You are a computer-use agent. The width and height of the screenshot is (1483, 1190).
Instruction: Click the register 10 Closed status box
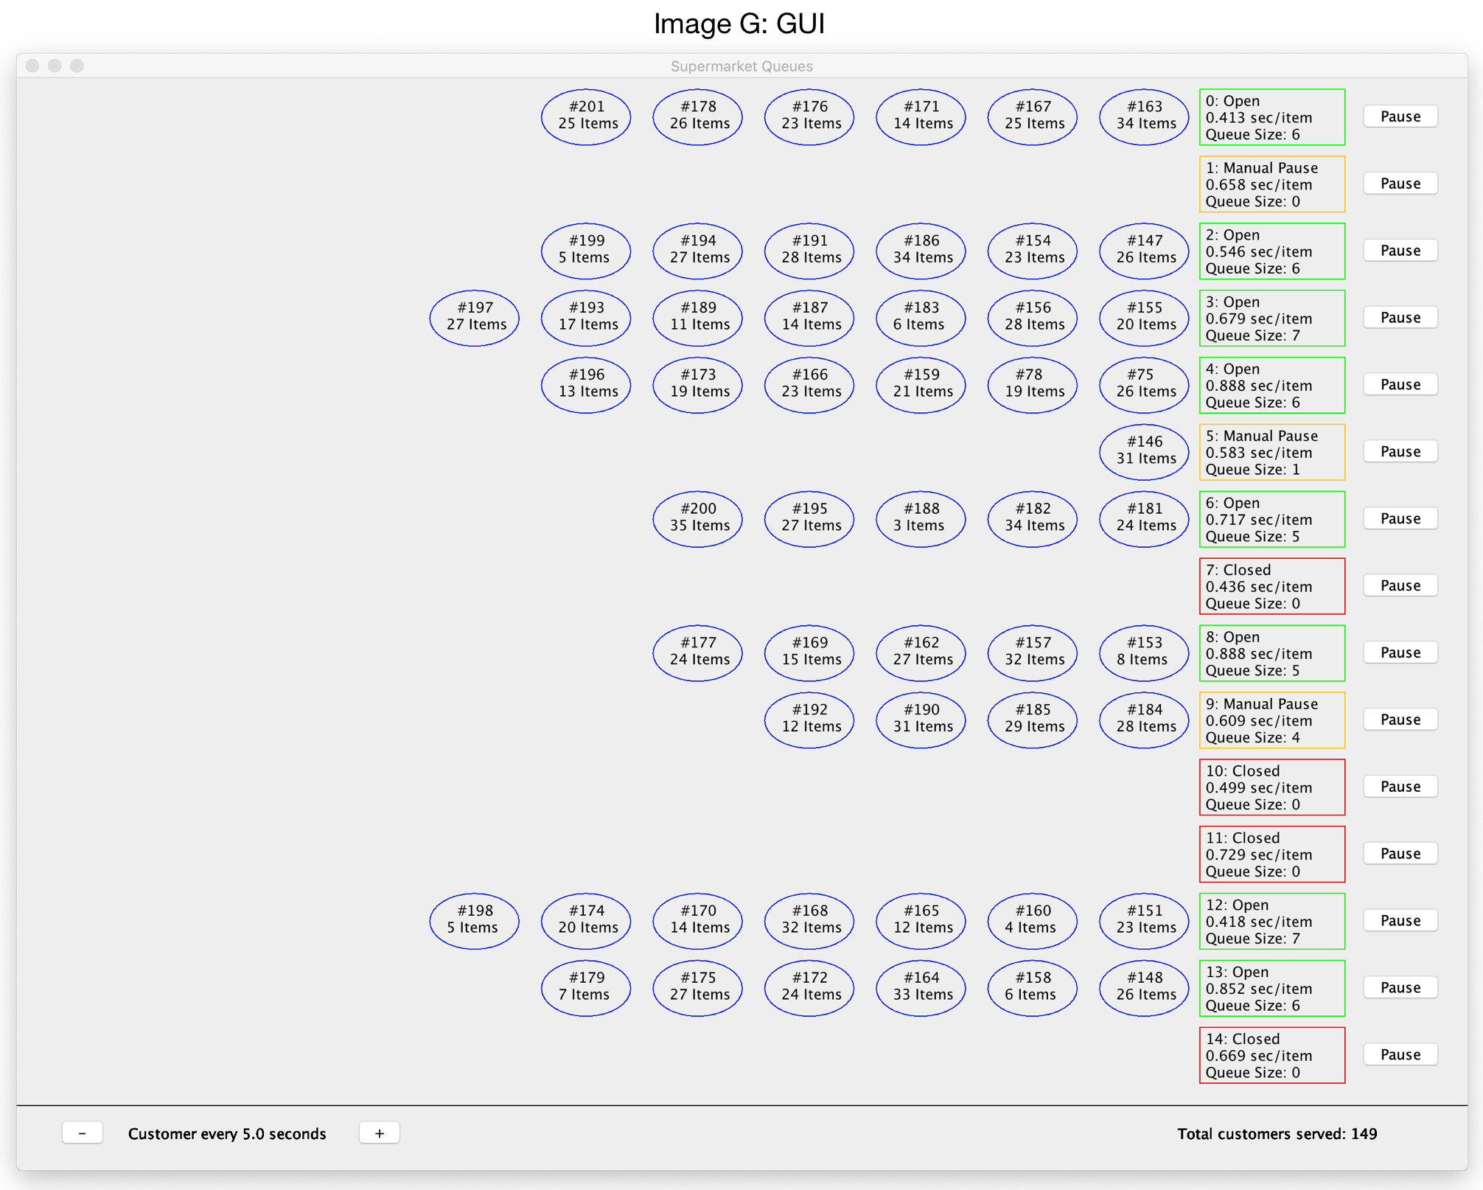[1271, 787]
